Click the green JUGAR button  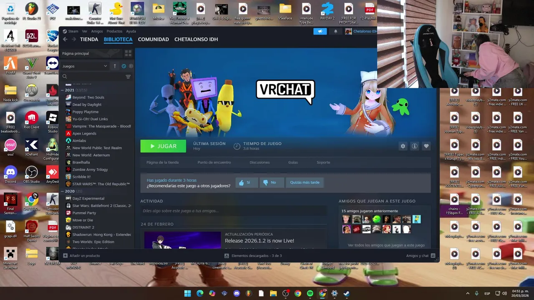[x=163, y=146]
